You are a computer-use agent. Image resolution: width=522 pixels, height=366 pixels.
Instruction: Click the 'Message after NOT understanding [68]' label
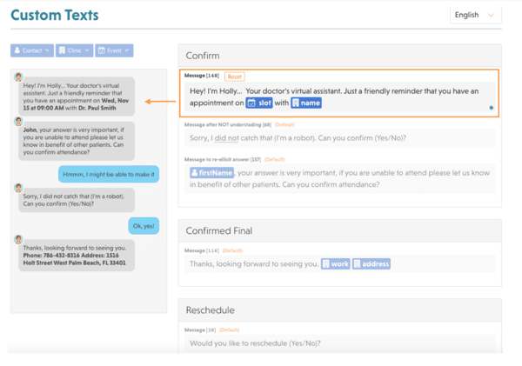(x=228, y=125)
